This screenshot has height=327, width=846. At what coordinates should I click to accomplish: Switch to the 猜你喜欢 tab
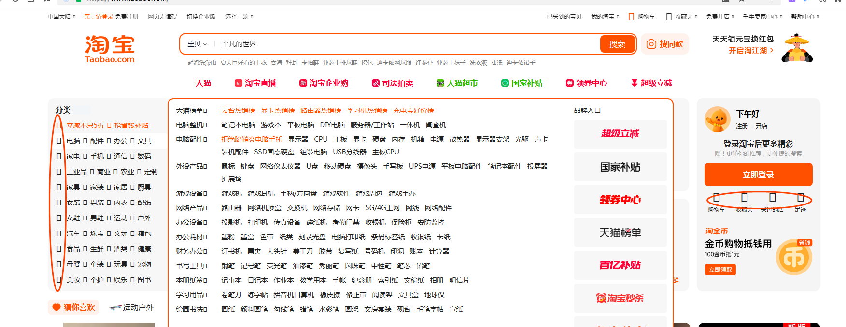pyautogui.click(x=73, y=307)
